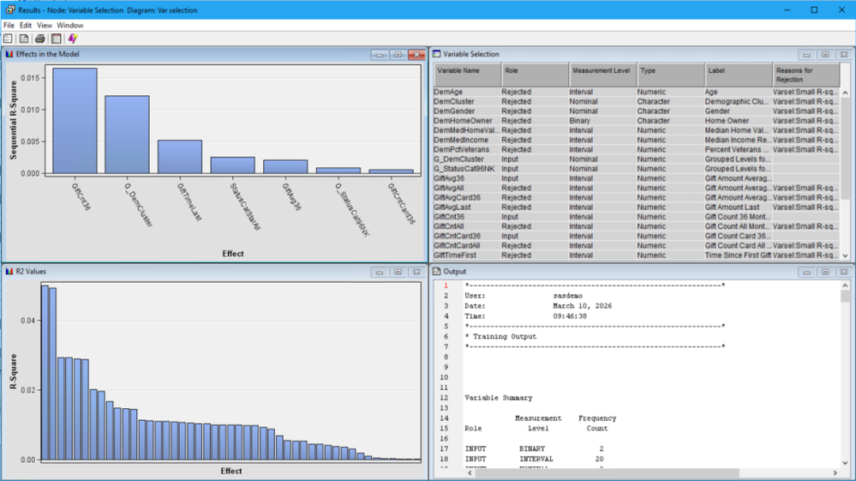The image size is (856, 481).
Task: Click the second toolbar page-view icon
Action: (x=24, y=39)
